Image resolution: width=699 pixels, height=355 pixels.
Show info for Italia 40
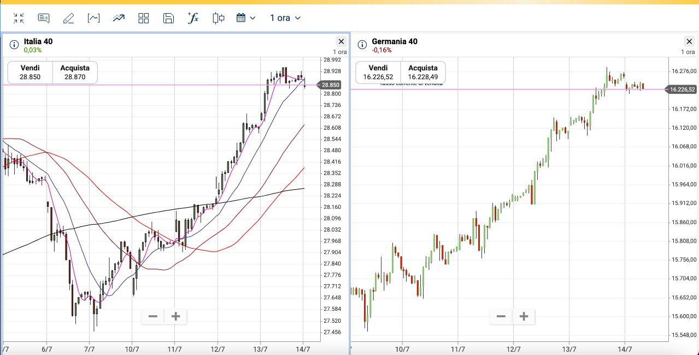point(14,45)
